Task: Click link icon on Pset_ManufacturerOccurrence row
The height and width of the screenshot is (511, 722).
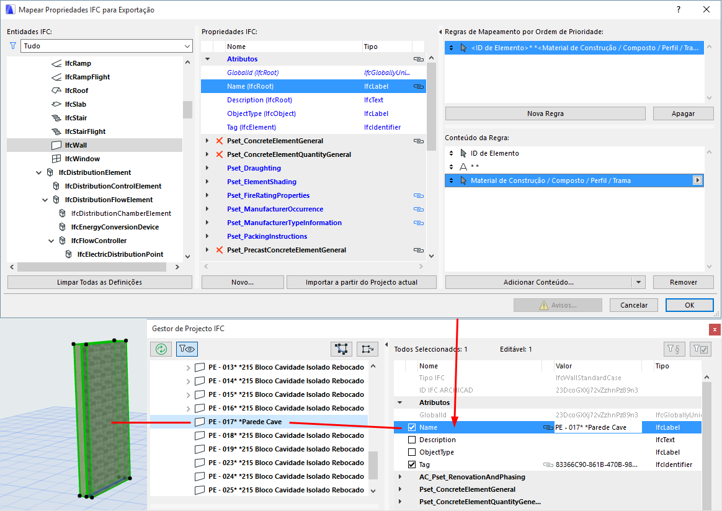Action: (418, 209)
